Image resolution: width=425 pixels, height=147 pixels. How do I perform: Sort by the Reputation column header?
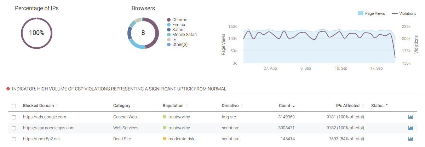173,106
